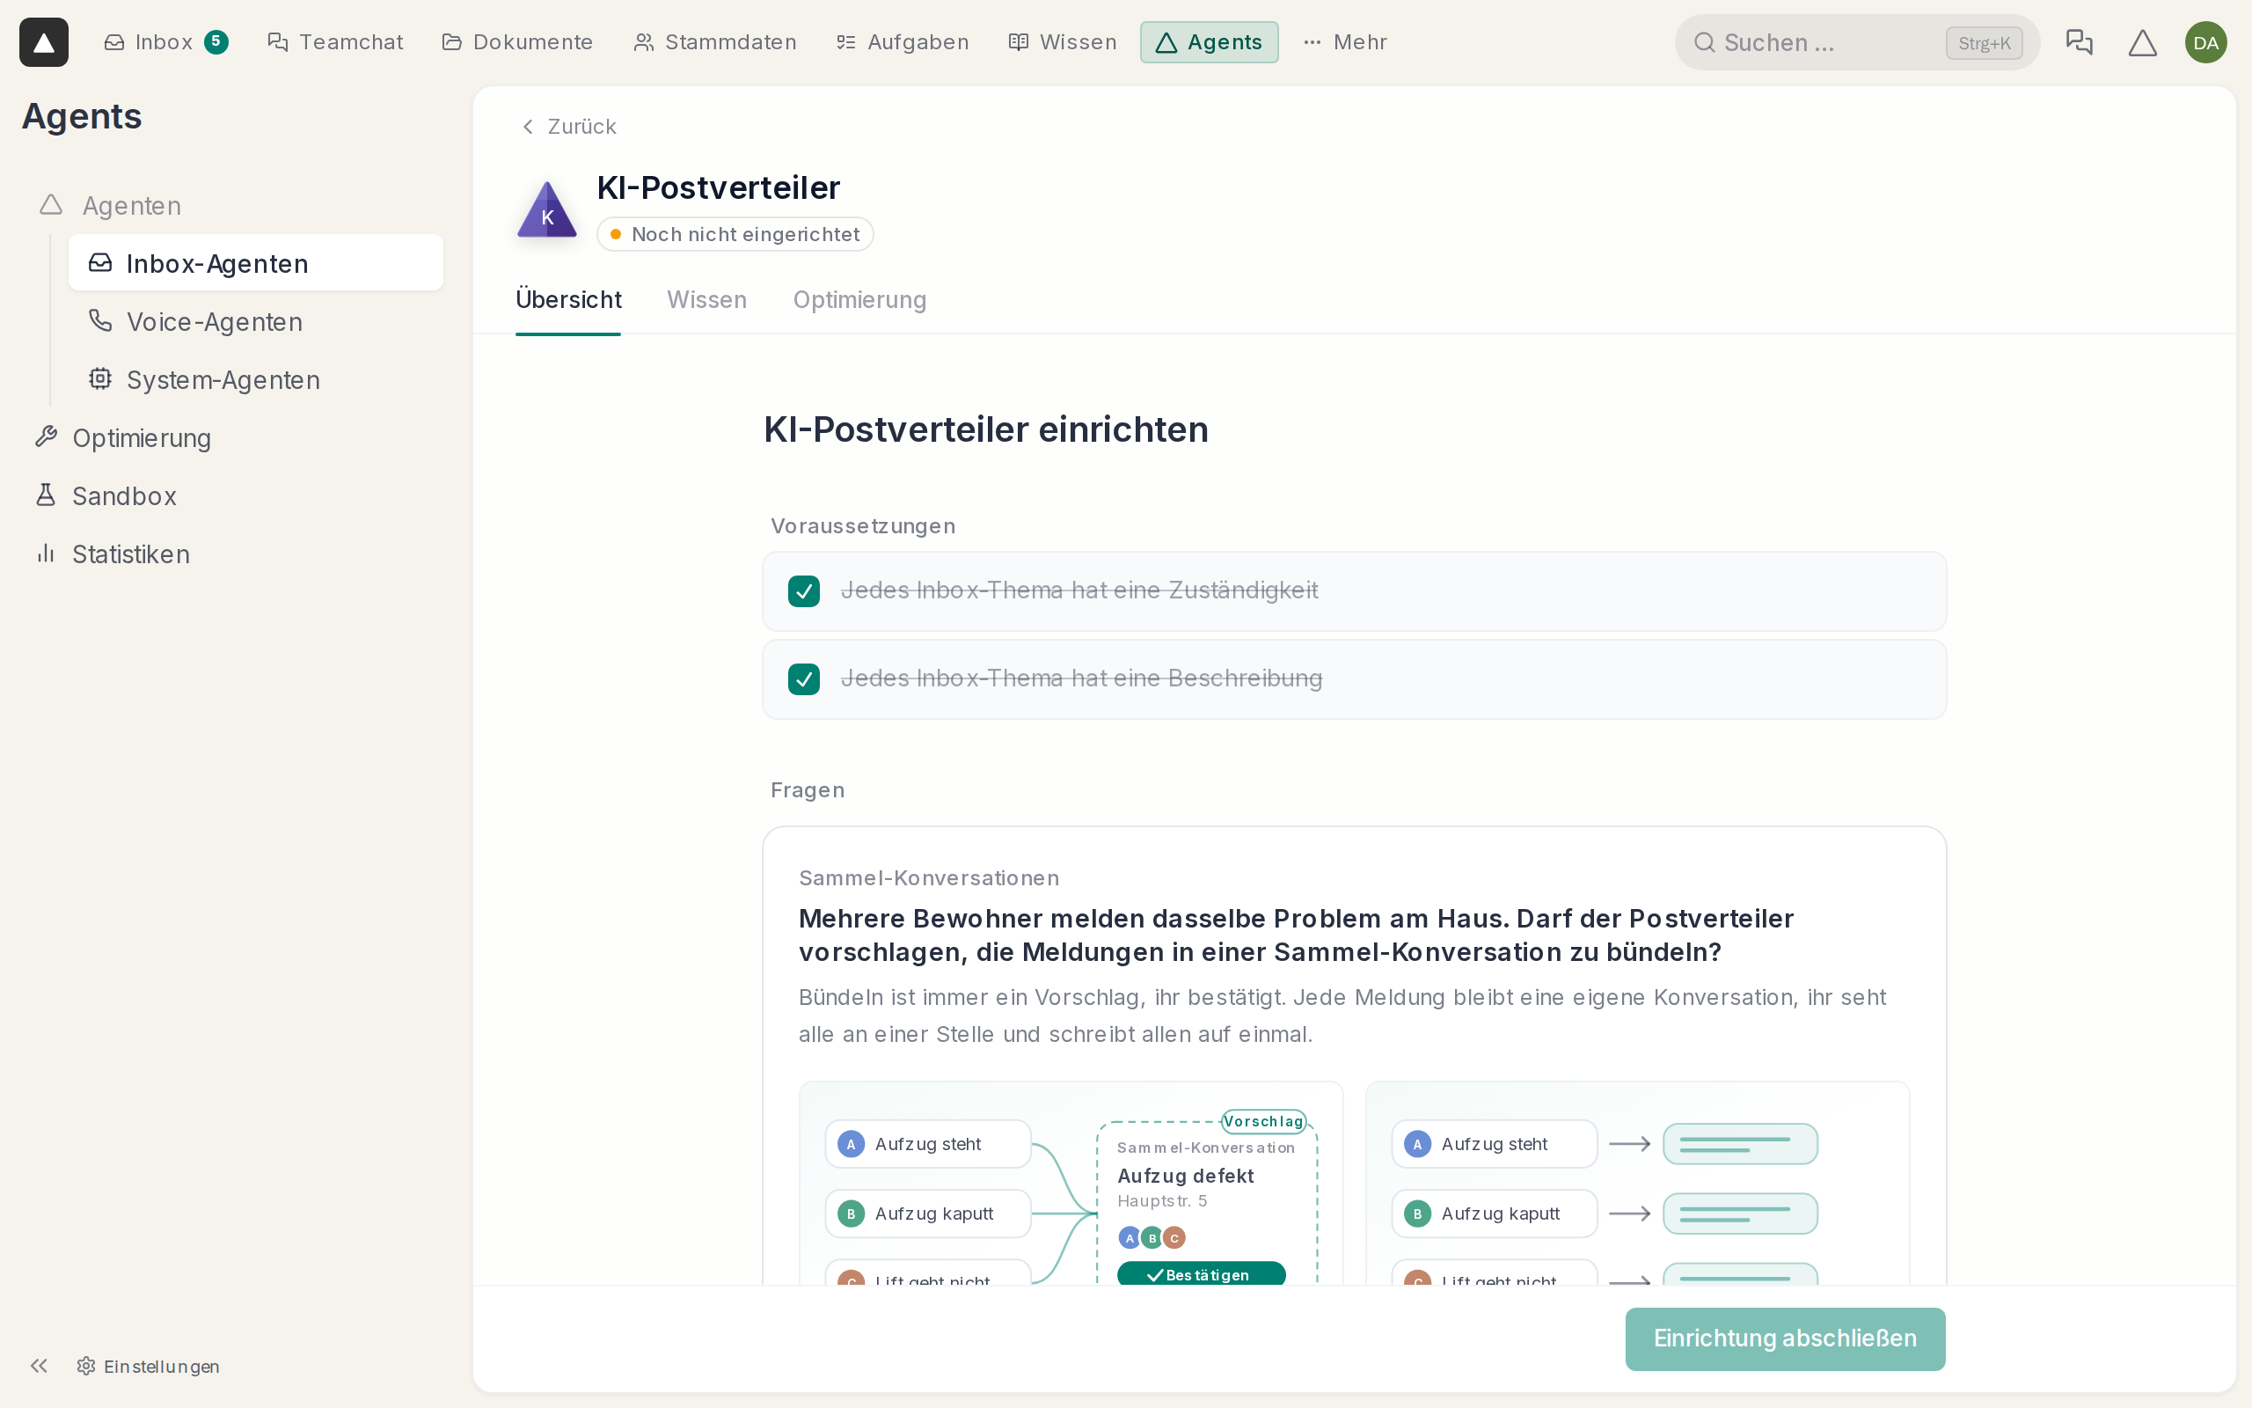Viewport: 2252px width, 1408px height.
Task: Select the bundling option card with Vorschlag
Action: click(x=1071, y=1183)
